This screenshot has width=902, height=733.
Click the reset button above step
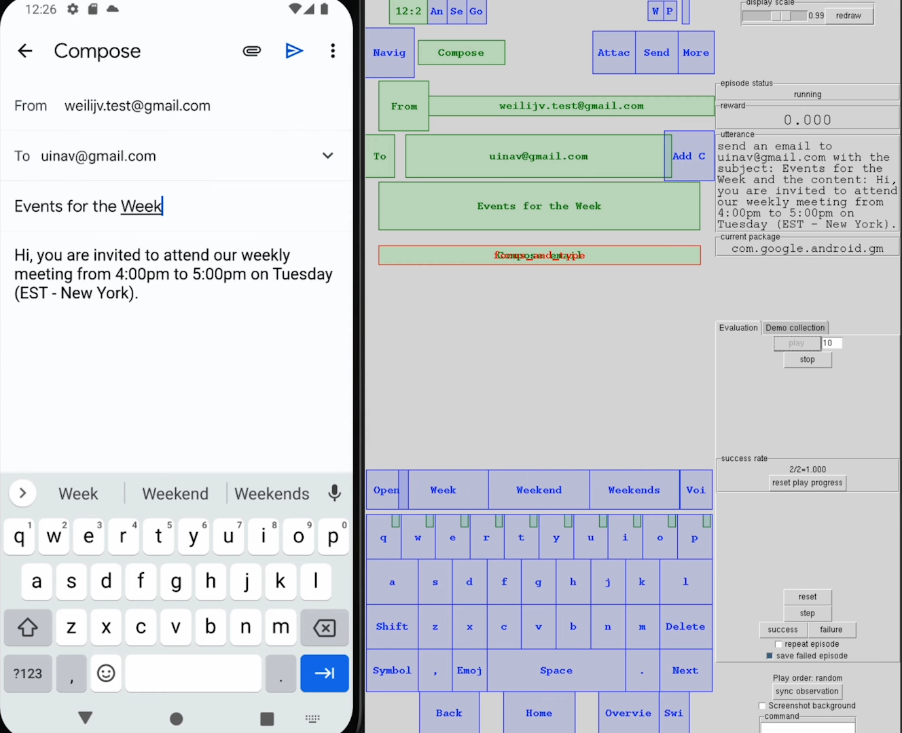tap(808, 597)
